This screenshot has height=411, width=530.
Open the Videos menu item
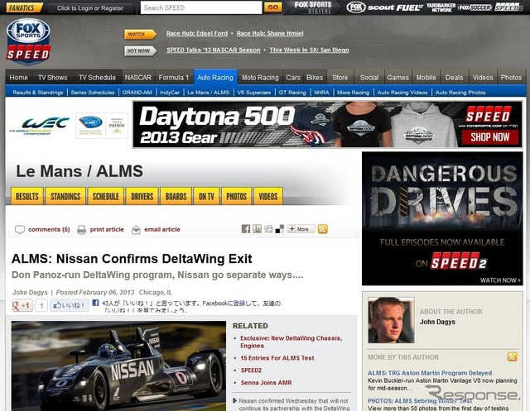(483, 77)
